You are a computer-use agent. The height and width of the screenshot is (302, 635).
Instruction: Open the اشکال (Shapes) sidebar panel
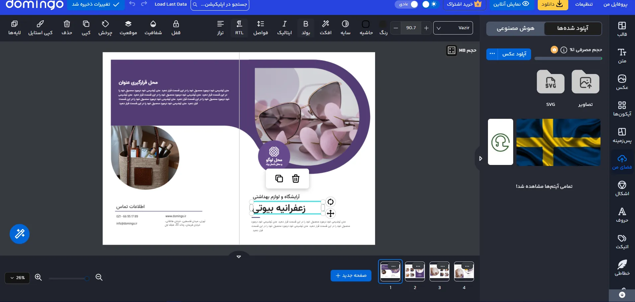pyautogui.click(x=622, y=188)
